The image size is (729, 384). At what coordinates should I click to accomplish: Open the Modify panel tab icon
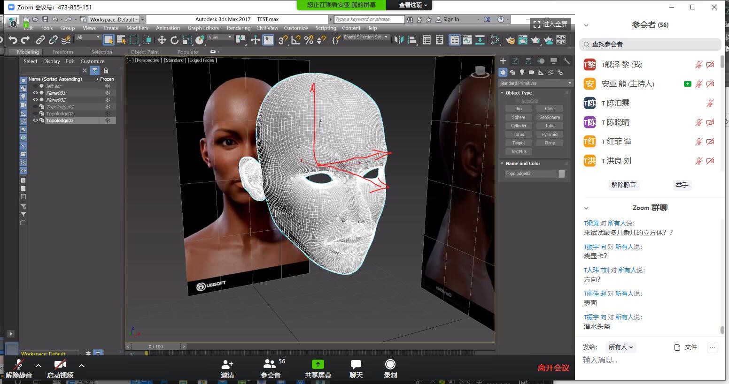(x=516, y=61)
